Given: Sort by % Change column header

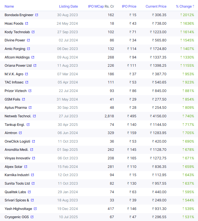Looking at the screenshot, I should pos(185,6).
